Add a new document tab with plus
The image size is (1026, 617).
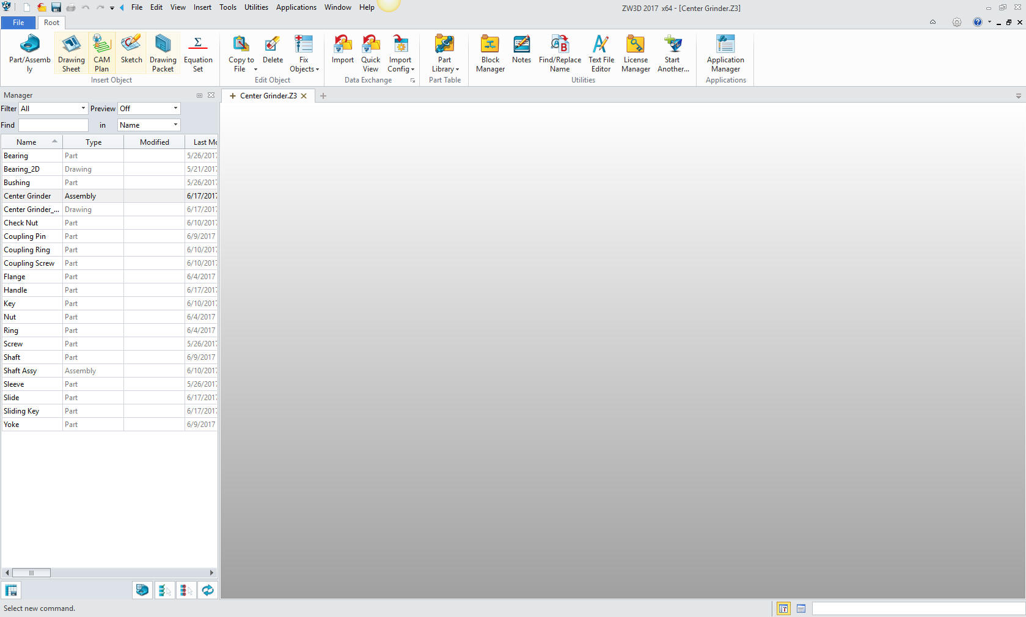click(x=323, y=96)
